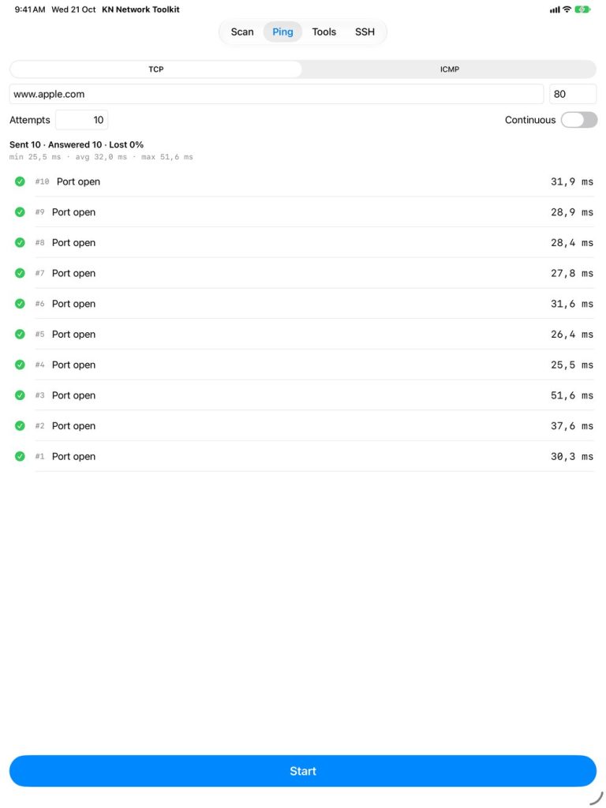Click the min/avg/max latency statistics line
This screenshot has height=808, width=606.
(x=101, y=157)
